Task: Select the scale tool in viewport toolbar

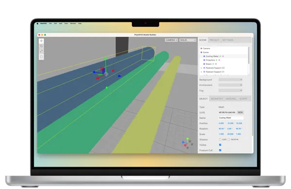Action: [41, 51]
